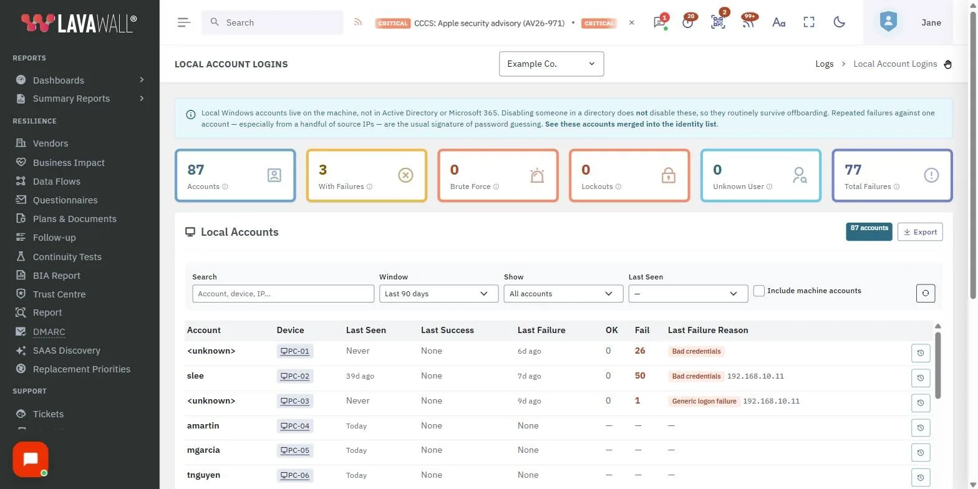Click the account search input field

[x=283, y=294]
